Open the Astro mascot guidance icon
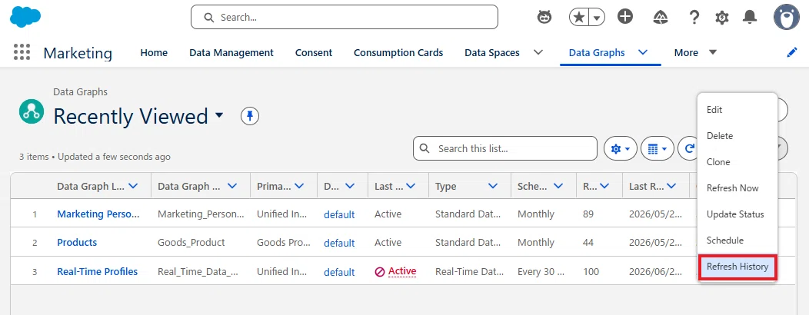809x315 pixels. (544, 17)
